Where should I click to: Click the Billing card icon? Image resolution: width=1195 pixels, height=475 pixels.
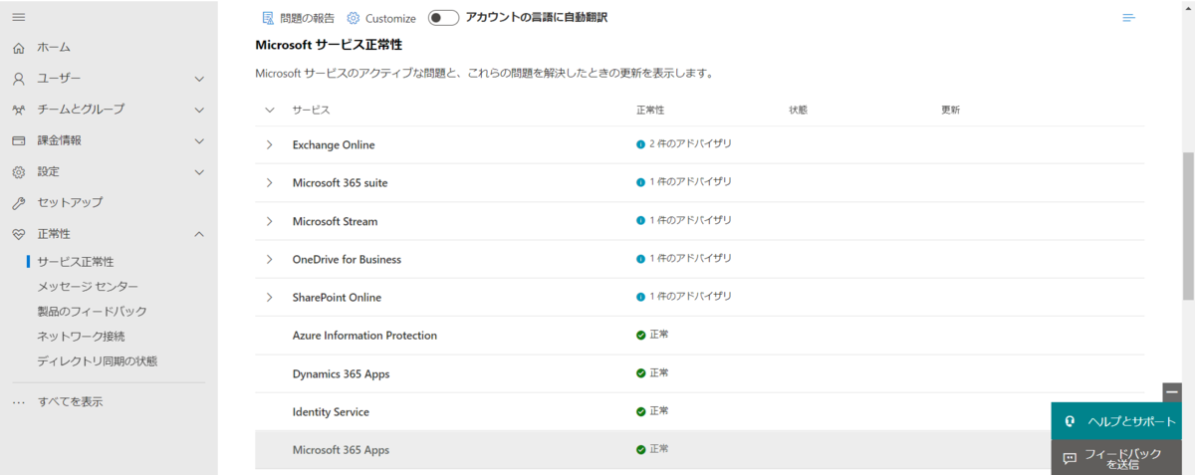tap(19, 140)
